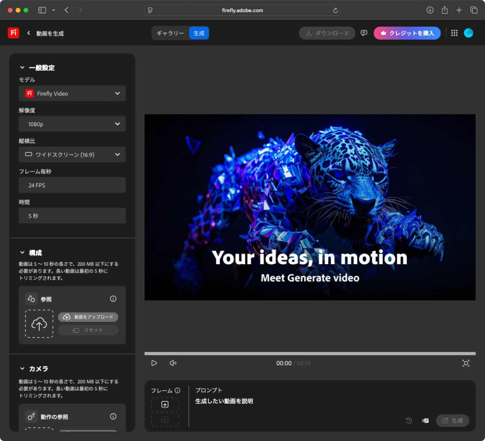
Task: Open the 縦横比 aspect ratio dropdown
Action: tap(72, 155)
